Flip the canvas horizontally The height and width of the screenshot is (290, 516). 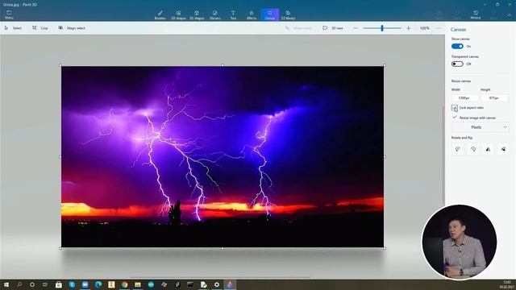[488, 149]
